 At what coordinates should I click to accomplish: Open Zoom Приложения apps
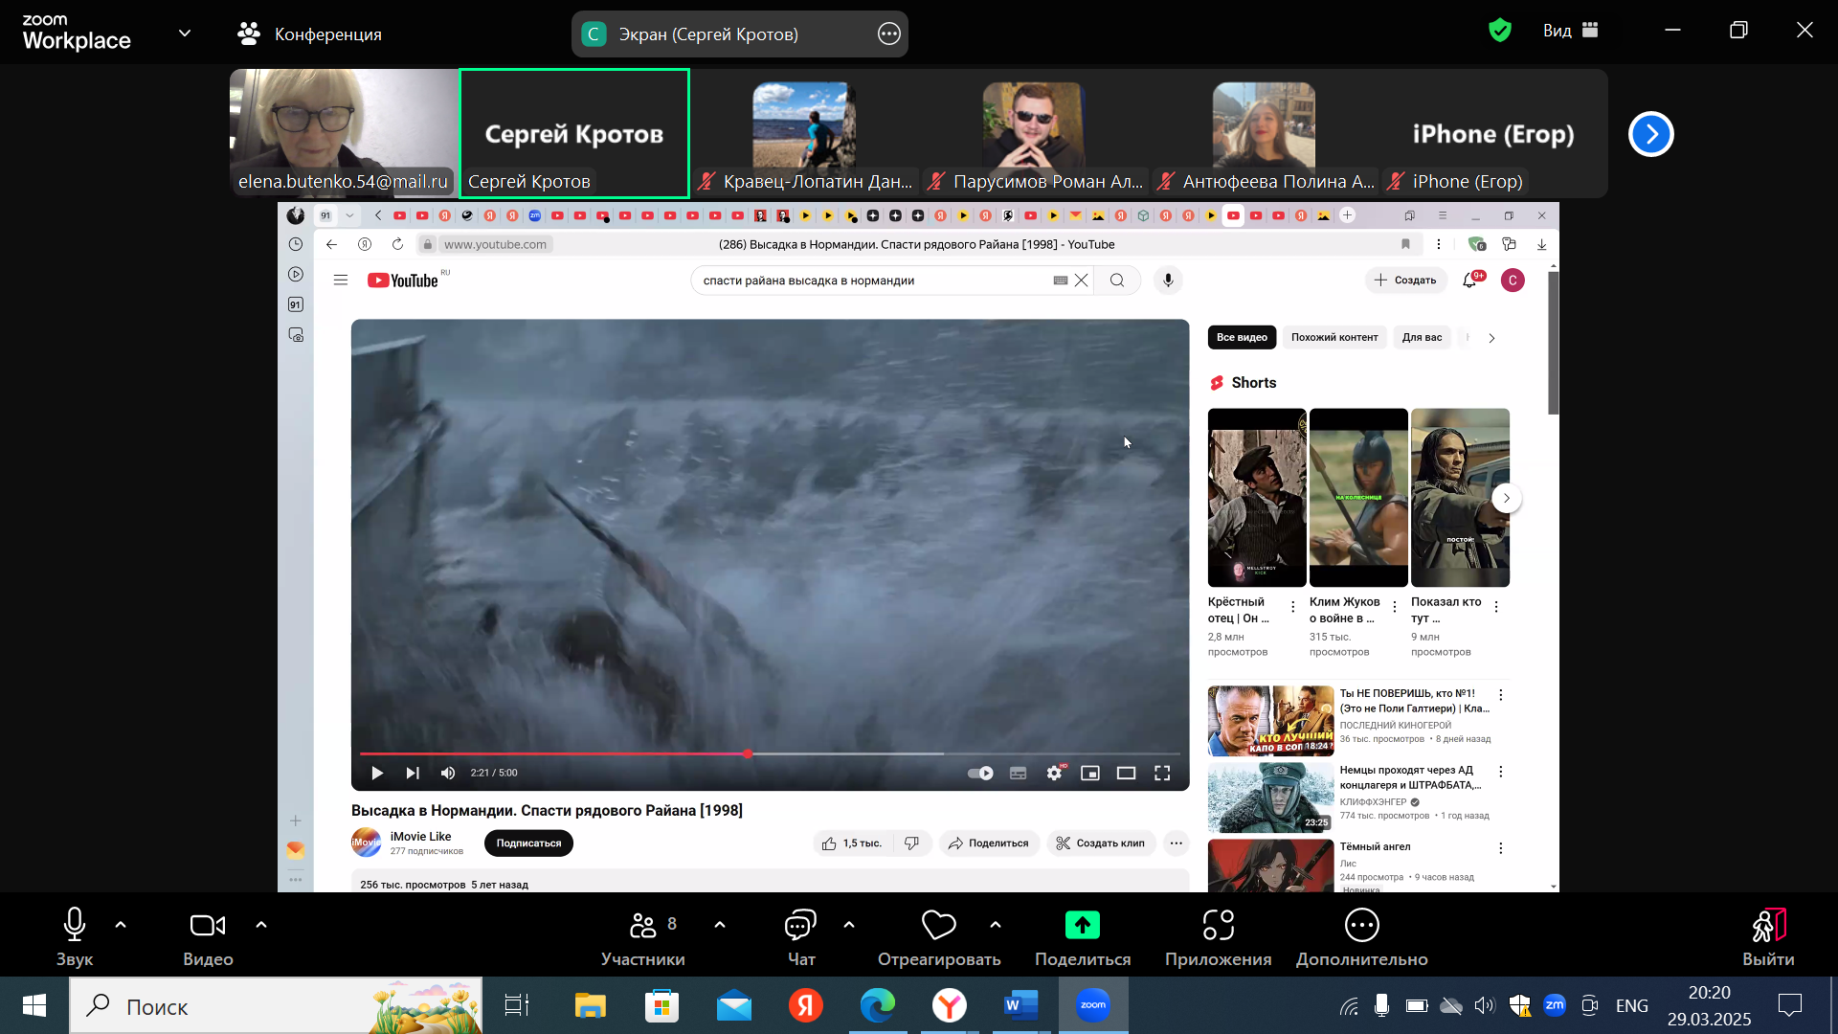[x=1218, y=936]
